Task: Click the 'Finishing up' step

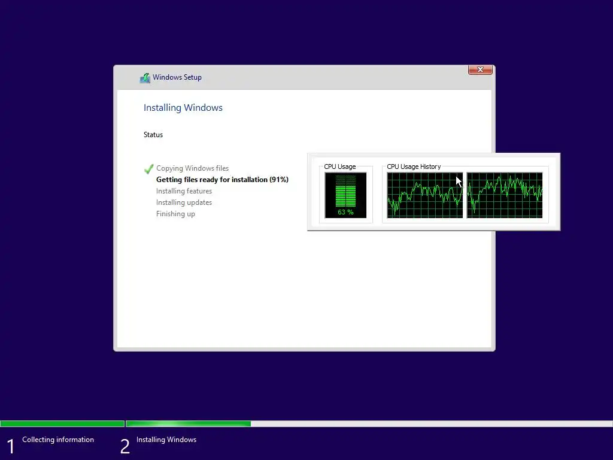Action: pyautogui.click(x=175, y=214)
